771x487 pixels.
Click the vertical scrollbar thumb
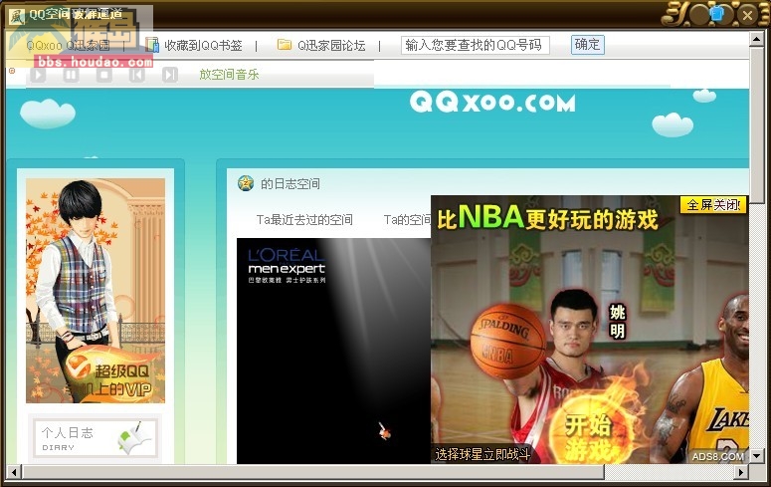[x=757, y=124]
